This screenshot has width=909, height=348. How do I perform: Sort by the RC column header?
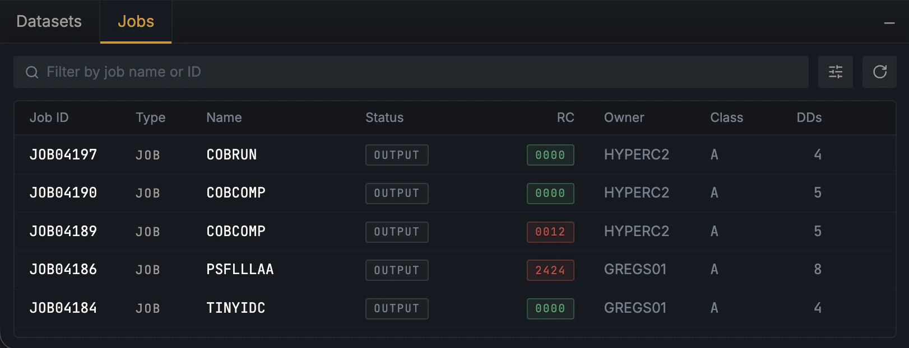565,117
